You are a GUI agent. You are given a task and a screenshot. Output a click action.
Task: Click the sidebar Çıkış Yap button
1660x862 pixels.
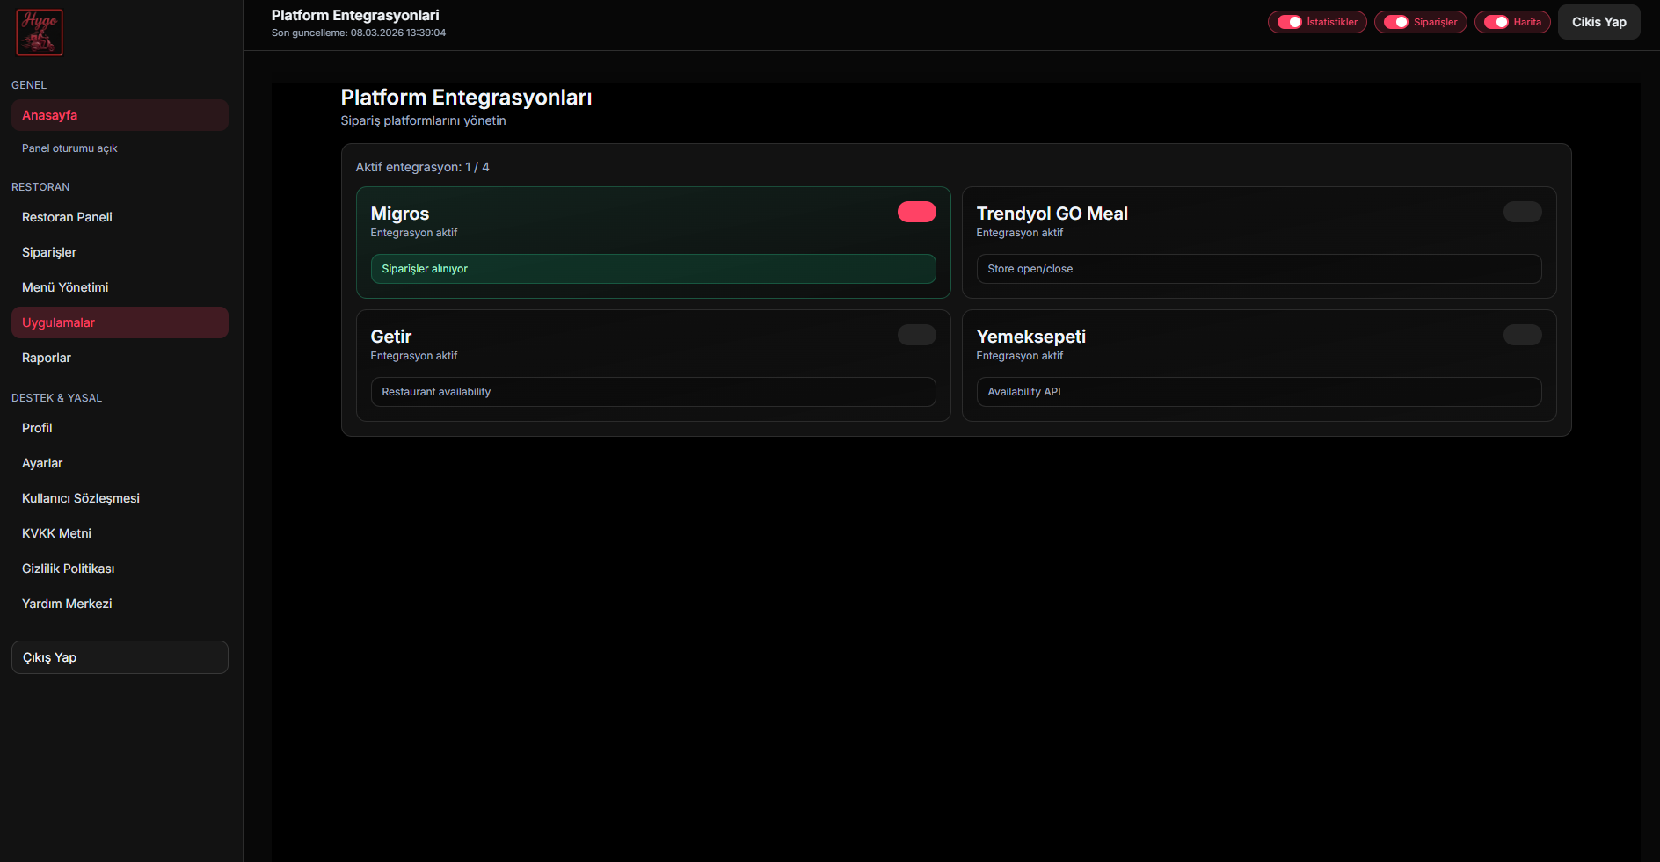120,657
